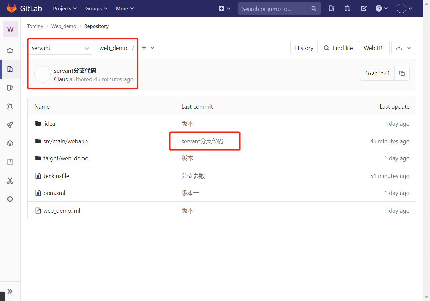Click the src/main/webapp folder icon
The image size is (430, 301).
[38, 141]
